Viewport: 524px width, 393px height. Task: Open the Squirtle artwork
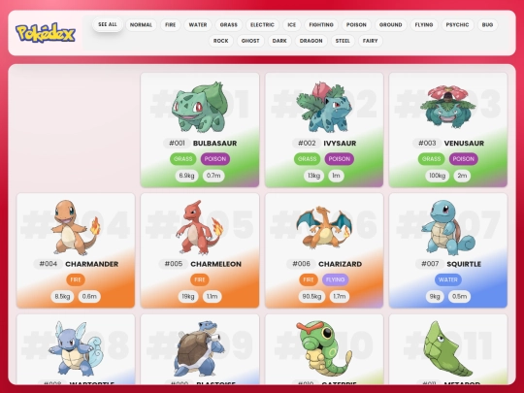pyautogui.click(x=447, y=228)
